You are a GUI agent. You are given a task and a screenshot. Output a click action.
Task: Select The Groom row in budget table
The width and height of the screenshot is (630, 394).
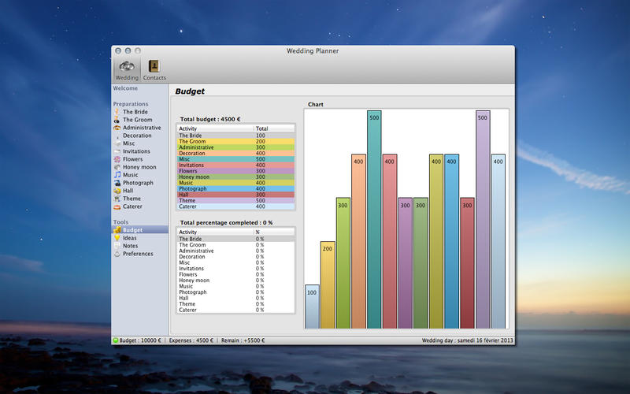coord(235,142)
